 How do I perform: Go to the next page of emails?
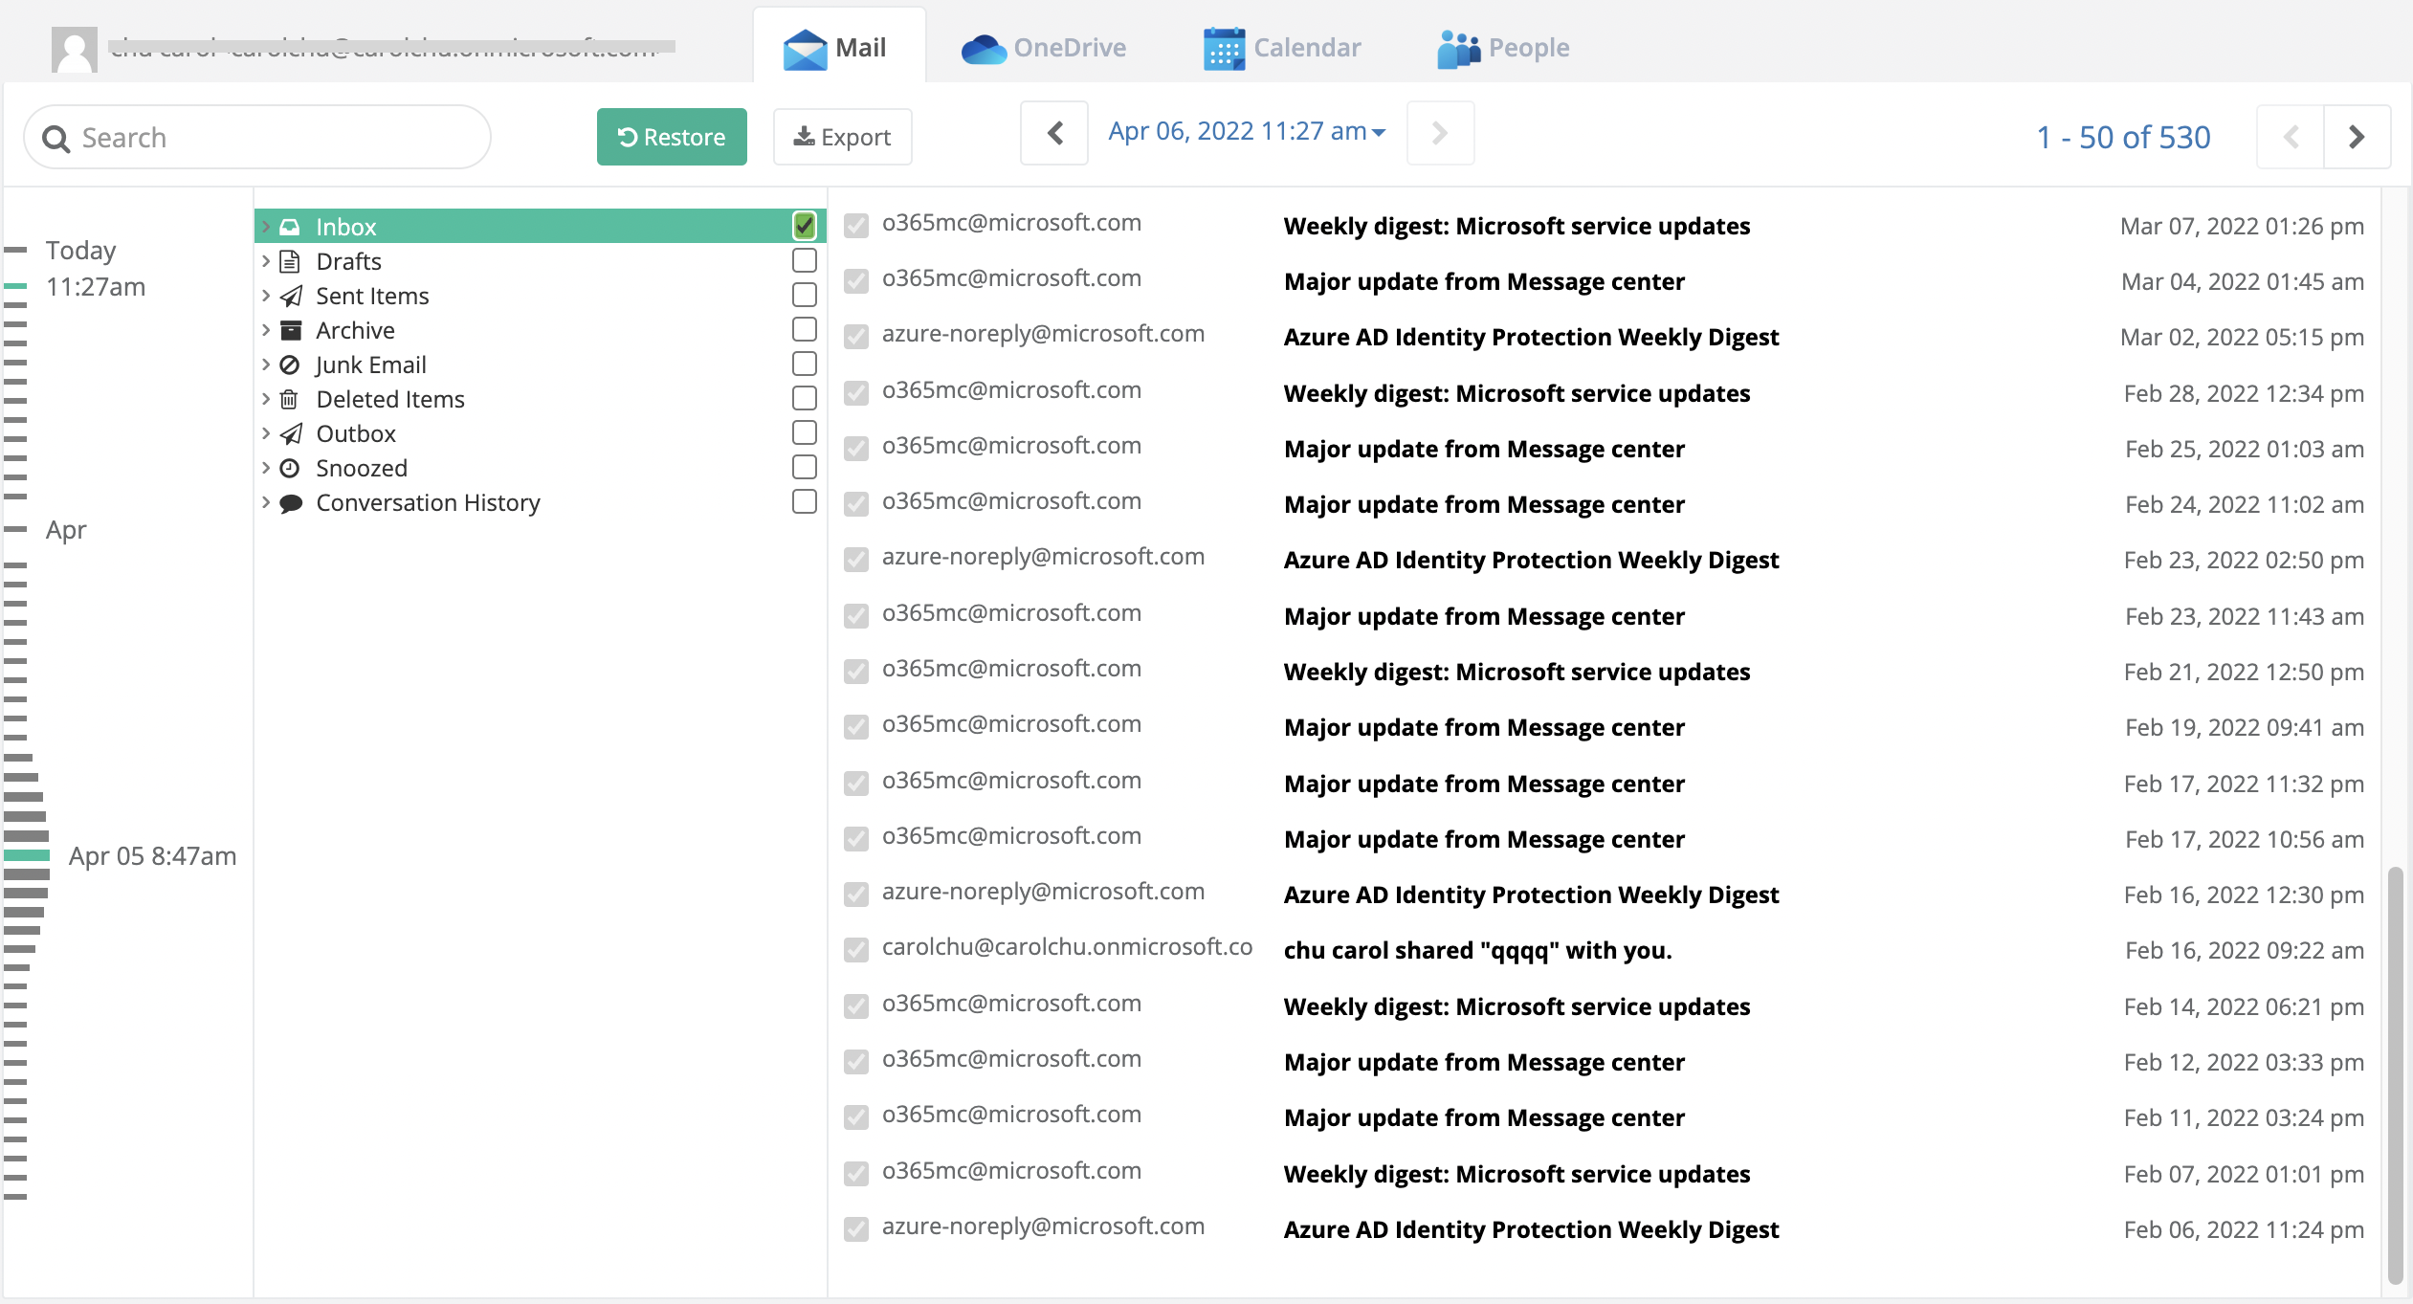click(x=2357, y=137)
